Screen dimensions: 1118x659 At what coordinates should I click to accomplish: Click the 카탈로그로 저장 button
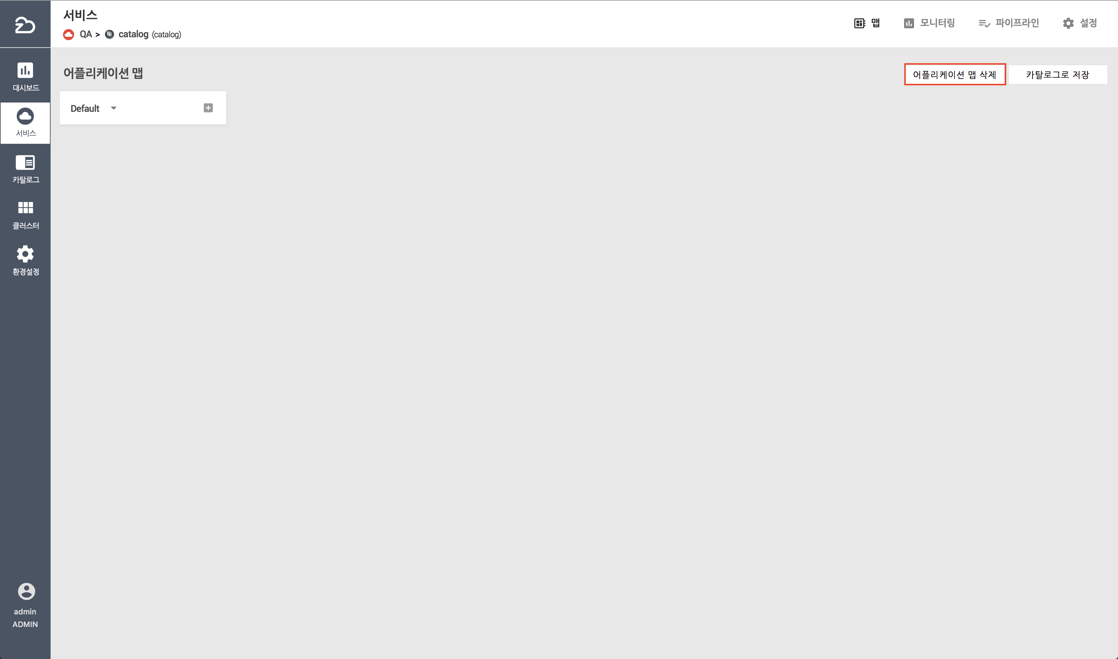1058,75
